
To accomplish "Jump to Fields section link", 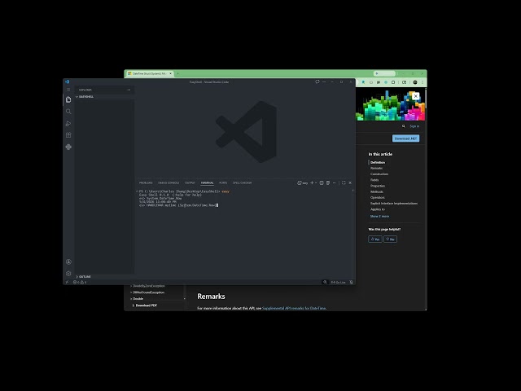I will click(x=374, y=180).
